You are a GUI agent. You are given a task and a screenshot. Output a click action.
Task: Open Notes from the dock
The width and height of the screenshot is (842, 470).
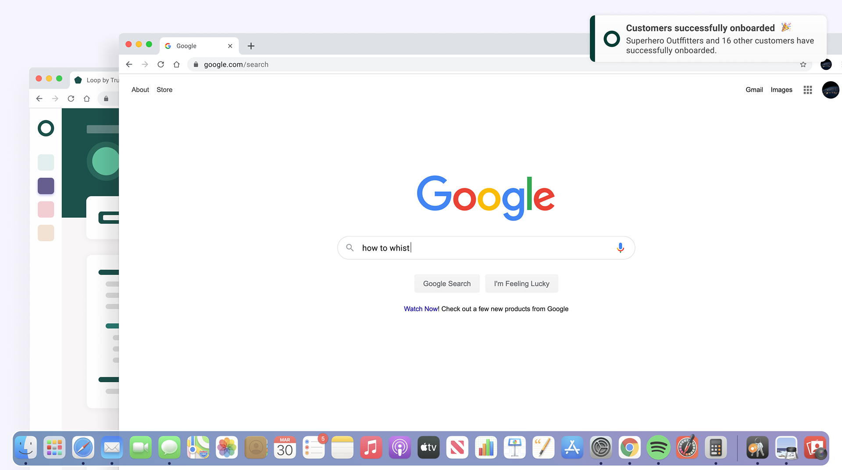click(x=342, y=448)
